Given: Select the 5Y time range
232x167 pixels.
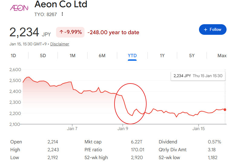Looking at the screenshot, I should click(192, 56).
